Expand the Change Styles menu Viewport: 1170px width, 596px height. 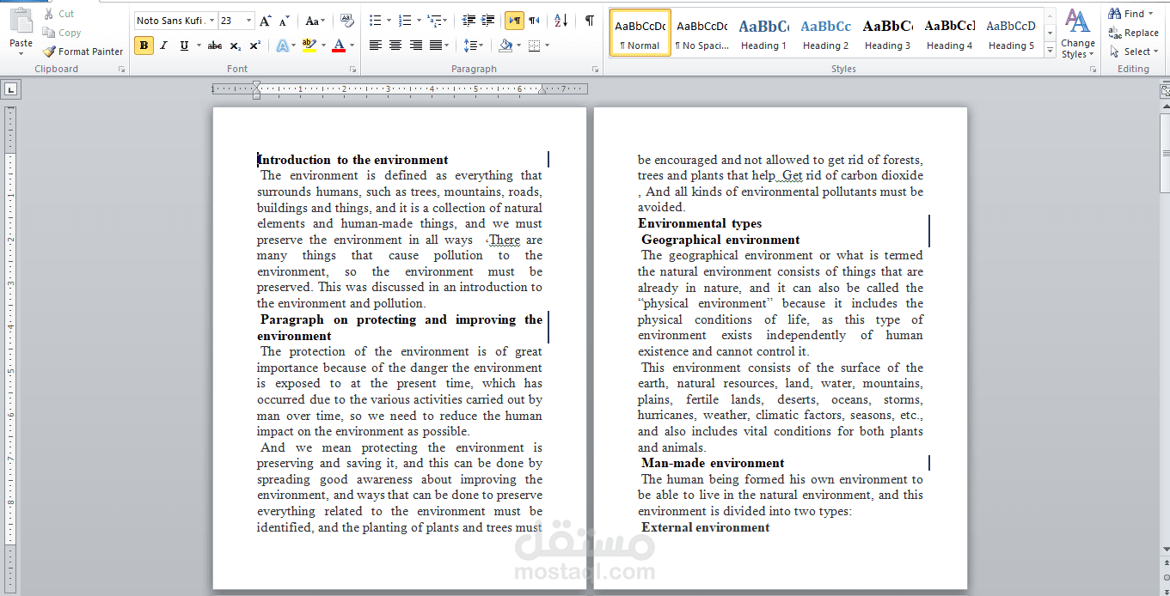pyautogui.click(x=1077, y=34)
